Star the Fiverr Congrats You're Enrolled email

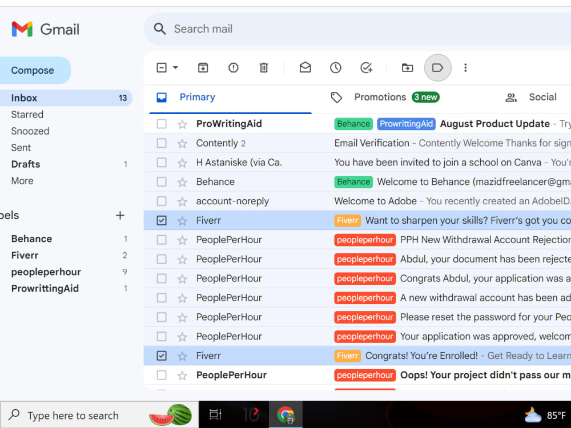coord(182,356)
